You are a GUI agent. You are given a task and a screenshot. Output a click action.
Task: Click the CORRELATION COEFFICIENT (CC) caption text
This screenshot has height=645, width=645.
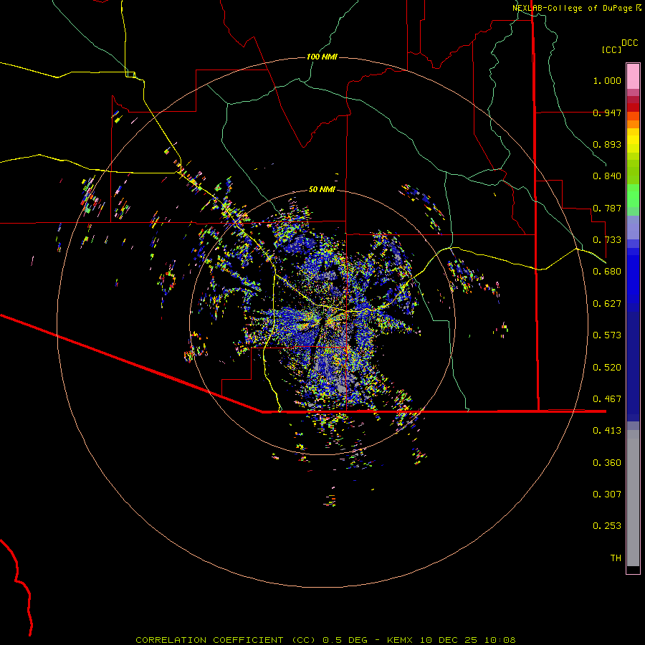point(226,640)
